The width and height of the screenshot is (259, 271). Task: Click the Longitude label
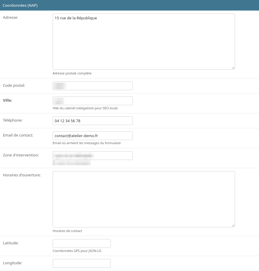click(x=12, y=263)
